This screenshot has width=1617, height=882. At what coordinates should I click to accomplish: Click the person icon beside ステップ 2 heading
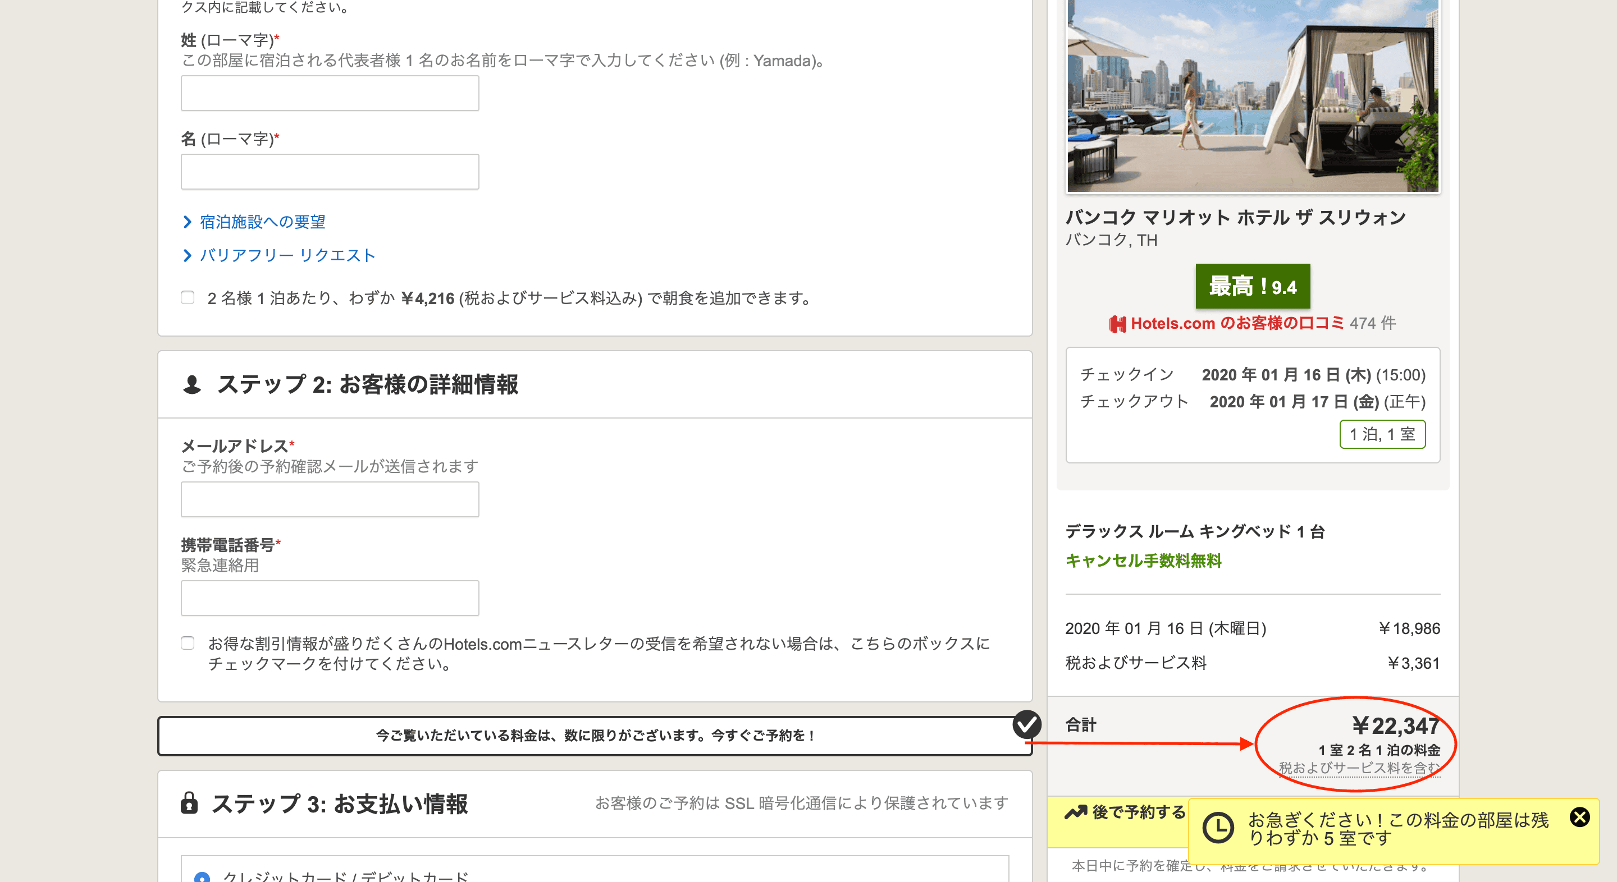pyautogui.click(x=191, y=384)
